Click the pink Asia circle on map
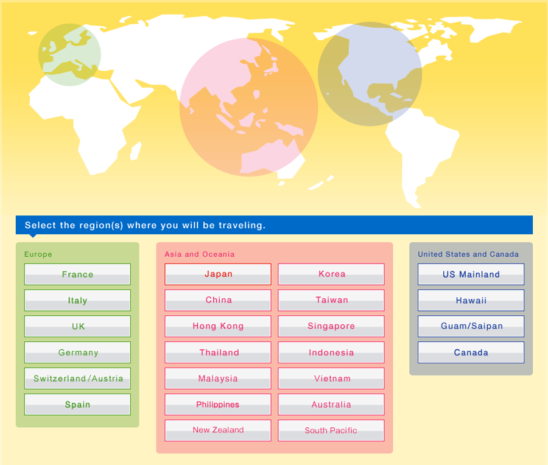 tap(248, 107)
